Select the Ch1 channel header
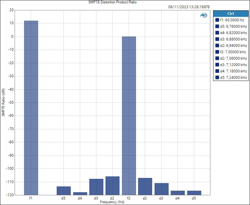Image resolution: width=250 pixels, height=205 pixels. 230,13
